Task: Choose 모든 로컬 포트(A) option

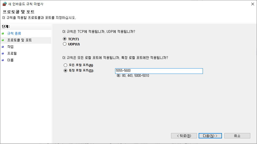Action: [x=65, y=65]
